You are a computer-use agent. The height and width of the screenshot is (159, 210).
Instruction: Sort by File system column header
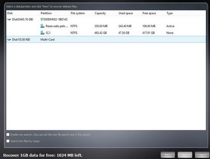tap(77, 13)
